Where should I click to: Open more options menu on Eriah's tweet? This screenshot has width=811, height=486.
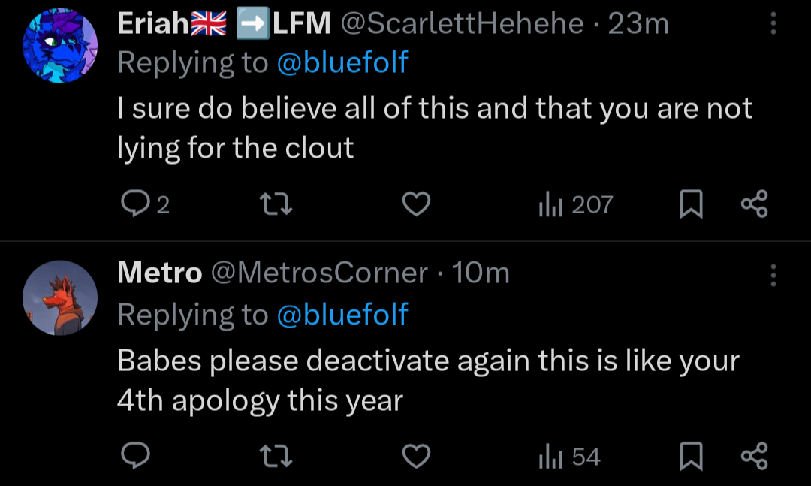point(773,23)
